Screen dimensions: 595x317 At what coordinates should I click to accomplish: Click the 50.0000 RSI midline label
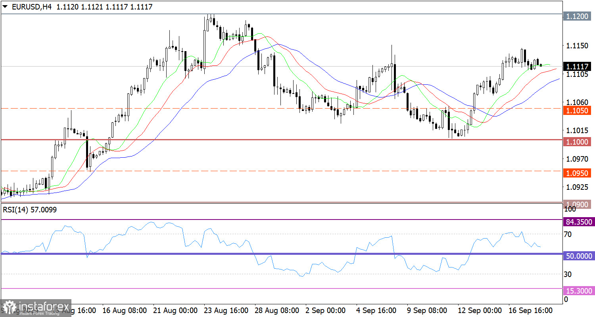(579, 256)
